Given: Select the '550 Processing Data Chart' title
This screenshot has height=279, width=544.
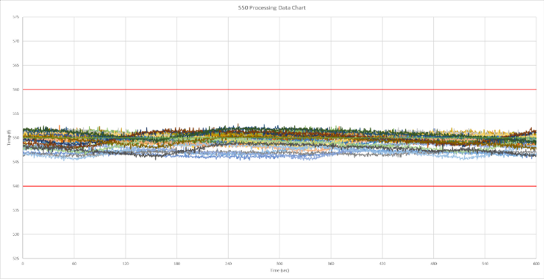Looking at the screenshot, I should 272,8.
